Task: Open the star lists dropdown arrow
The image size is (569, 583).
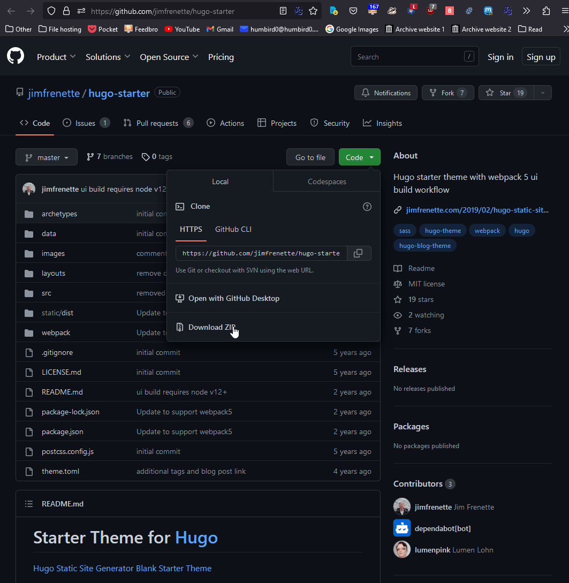Action: pos(543,93)
